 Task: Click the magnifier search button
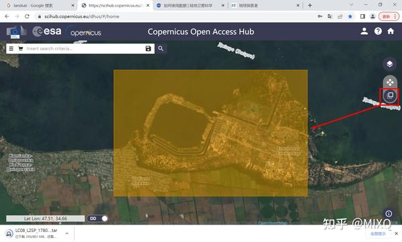click(161, 48)
